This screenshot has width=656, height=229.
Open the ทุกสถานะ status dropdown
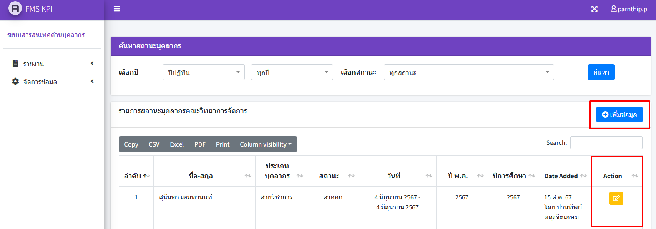(x=469, y=72)
